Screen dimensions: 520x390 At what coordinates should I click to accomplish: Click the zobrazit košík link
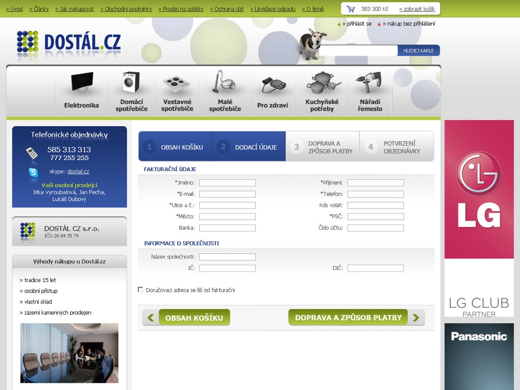[417, 9]
